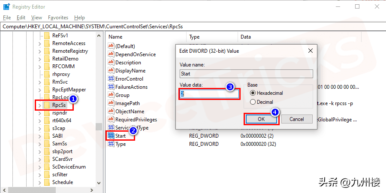
Task: Select the RemoteRegistry folder icon
Action: [47, 51]
